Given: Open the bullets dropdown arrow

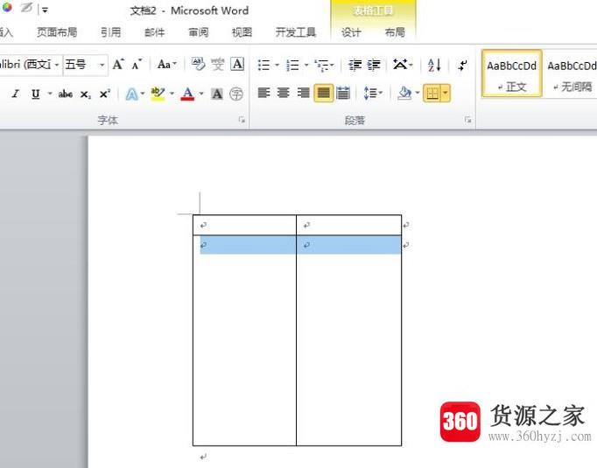Looking at the screenshot, I should click(277, 65).
